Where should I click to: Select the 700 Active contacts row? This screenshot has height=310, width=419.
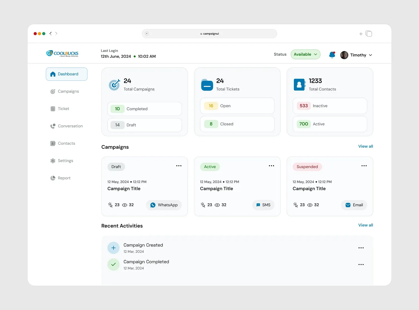330,124
